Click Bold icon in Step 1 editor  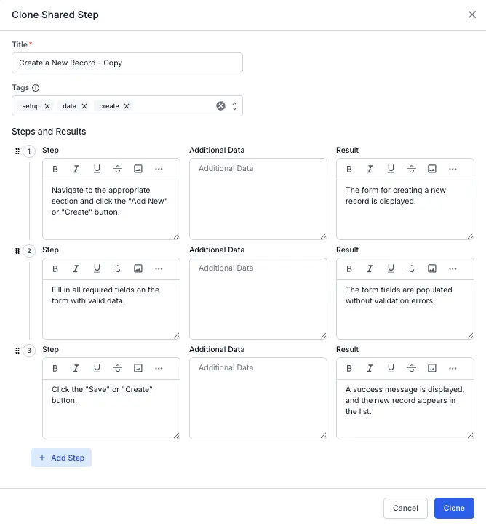click(x=55, y=169)
